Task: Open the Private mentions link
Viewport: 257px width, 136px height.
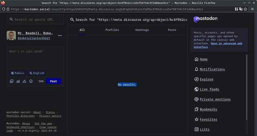Action: 215,99
